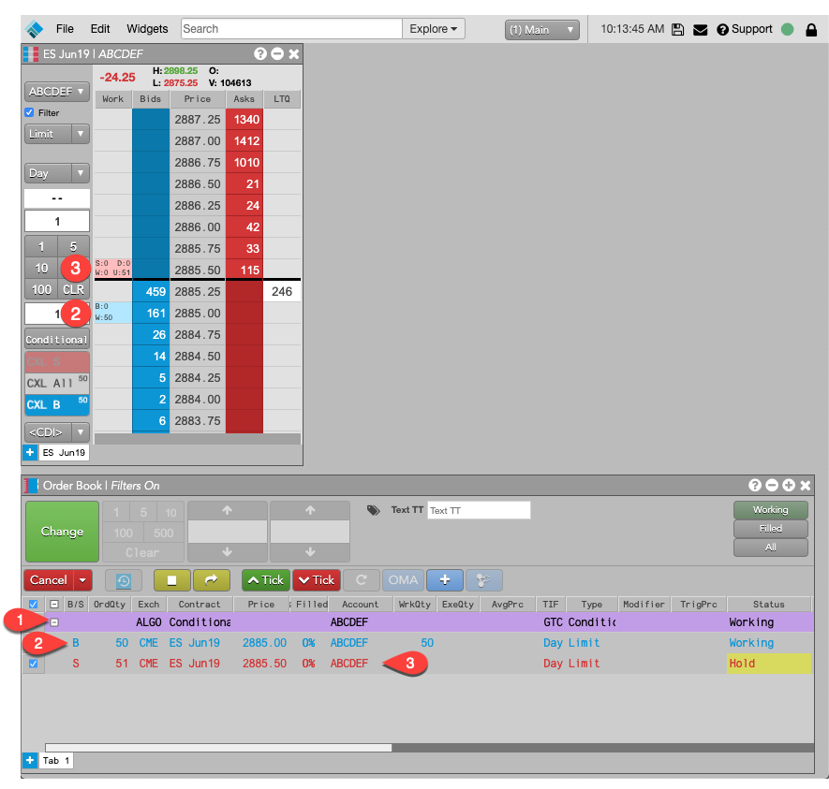Open the mail envelope icon
The image size is (829, 789).
[x=700, y=30]
